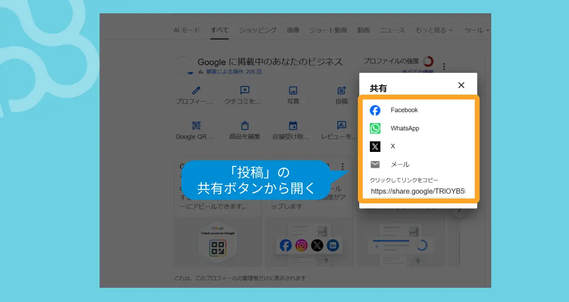Open the プロフィー... pencil edit icon

click(x=196, y=91)
